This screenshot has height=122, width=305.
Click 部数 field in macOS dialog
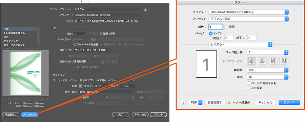tap(216, 27)
